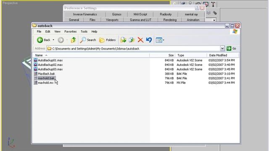Maximize the autoback window

point(232,26)
